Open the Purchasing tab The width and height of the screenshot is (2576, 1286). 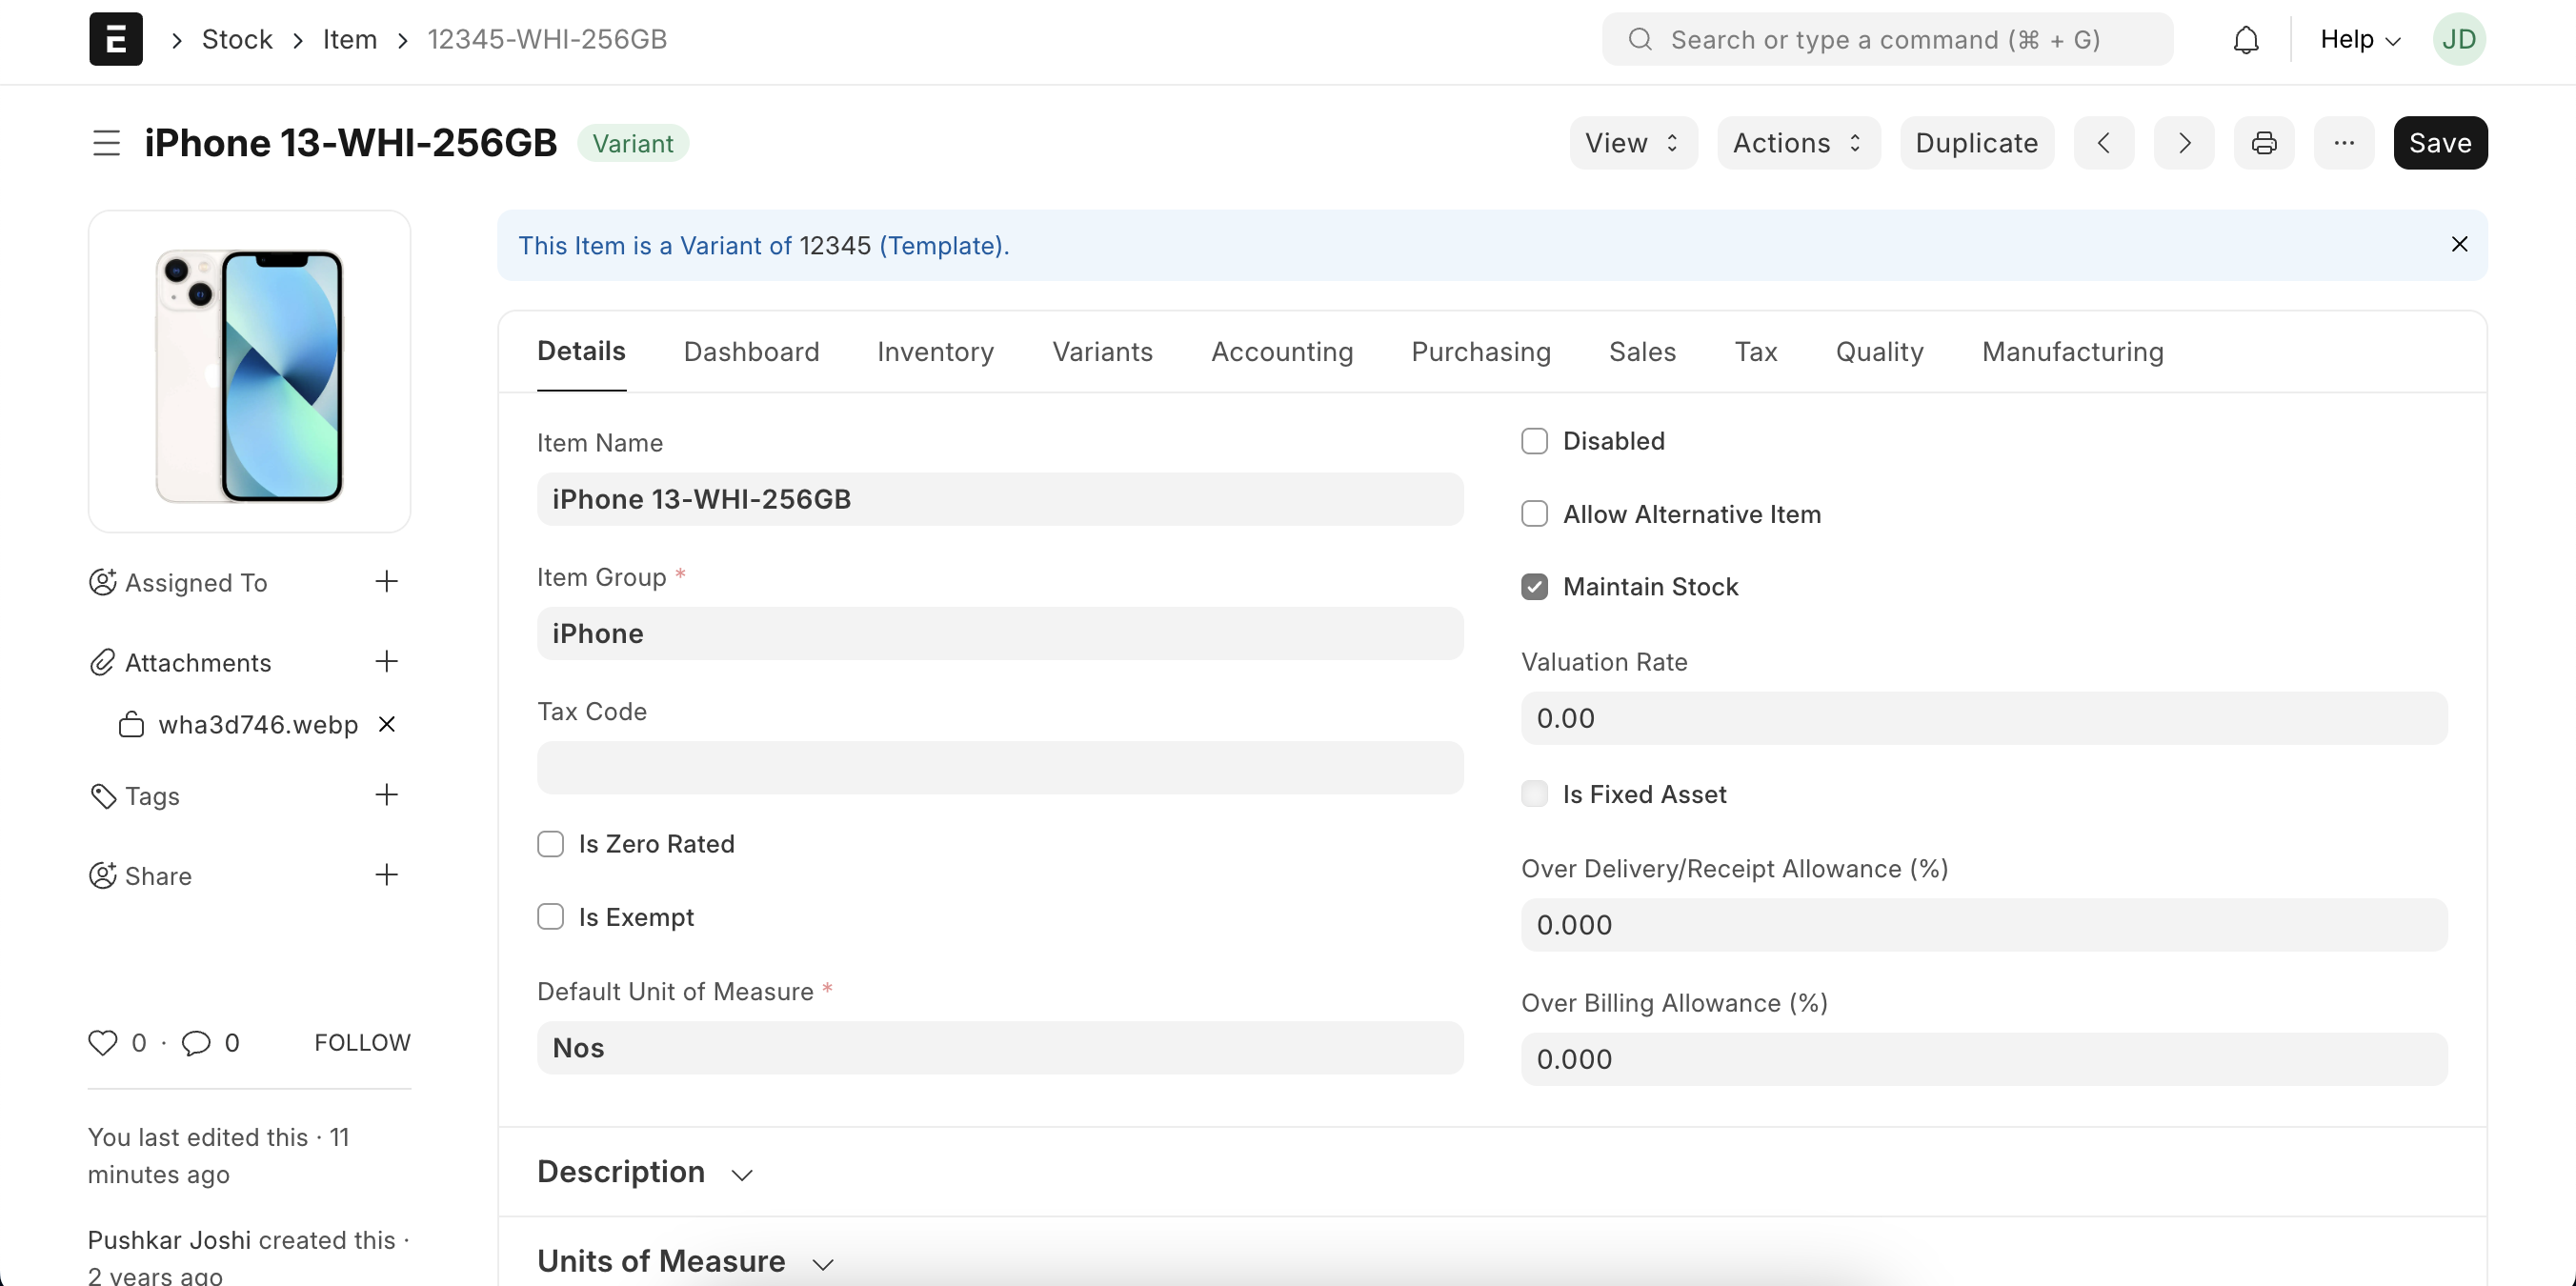click(1481, 352)
